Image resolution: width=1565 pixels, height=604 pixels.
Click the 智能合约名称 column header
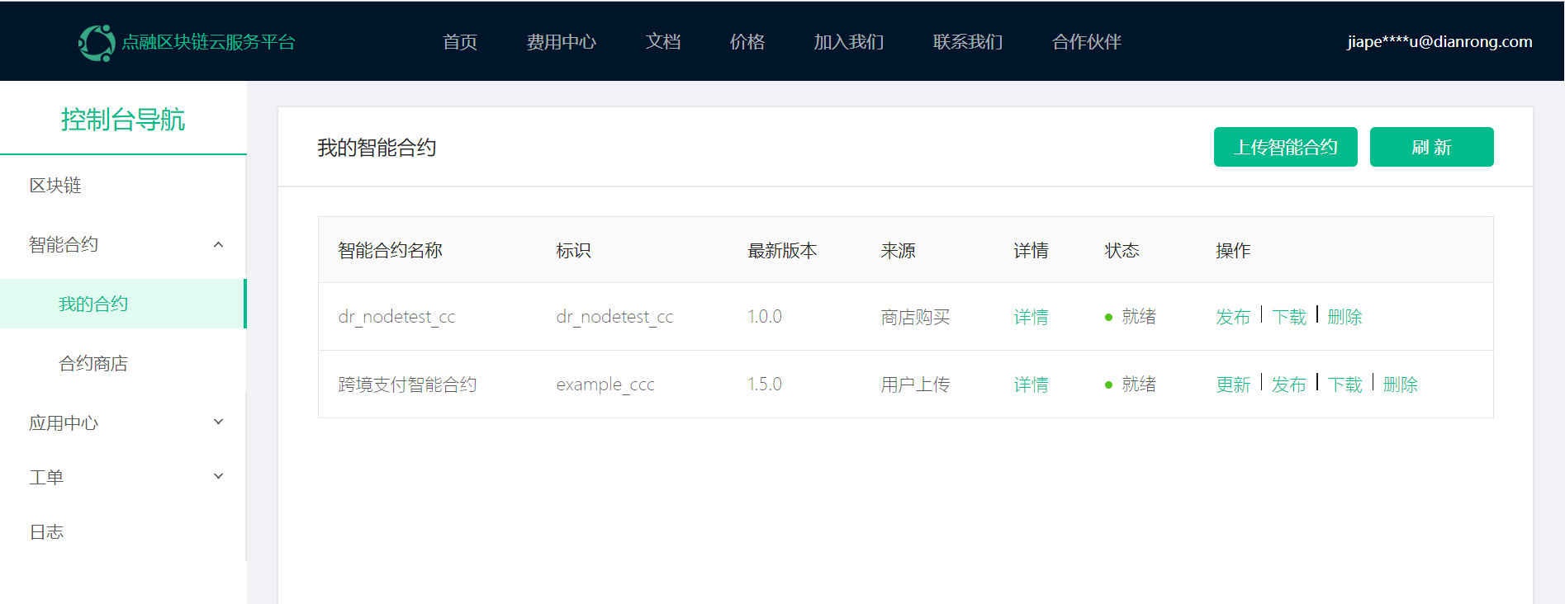click(391, 251)
